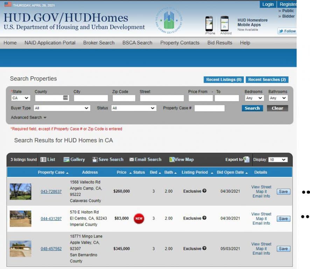This screenshot has height=269, width=310.
Task: Sort by Property Case column
Action: coord(53,172)
